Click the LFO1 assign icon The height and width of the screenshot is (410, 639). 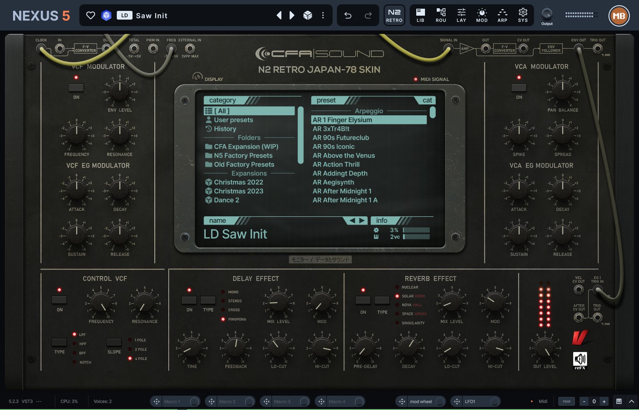pyautogui.click(x=457, y=401)
